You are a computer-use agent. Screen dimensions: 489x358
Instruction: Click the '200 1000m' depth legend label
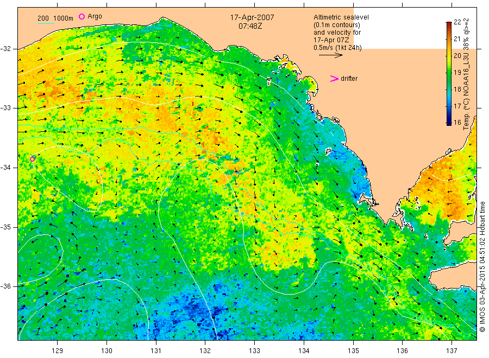55,18
